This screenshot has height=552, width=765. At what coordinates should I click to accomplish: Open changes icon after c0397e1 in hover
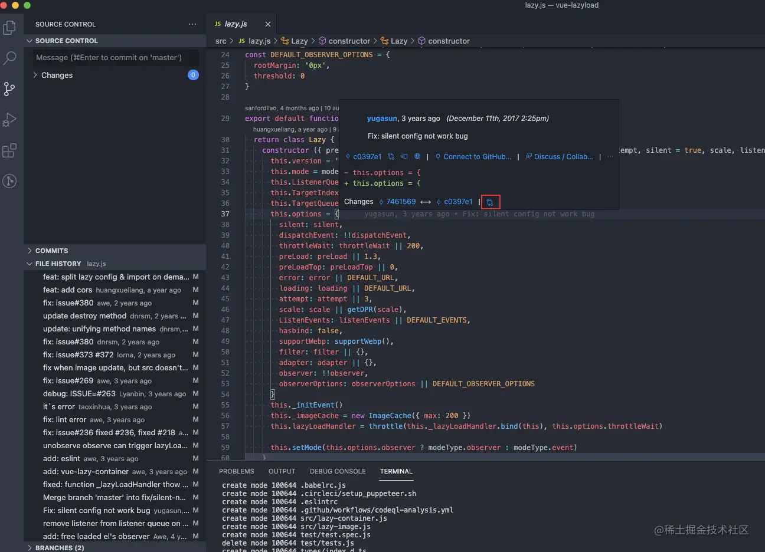(391, 157)
